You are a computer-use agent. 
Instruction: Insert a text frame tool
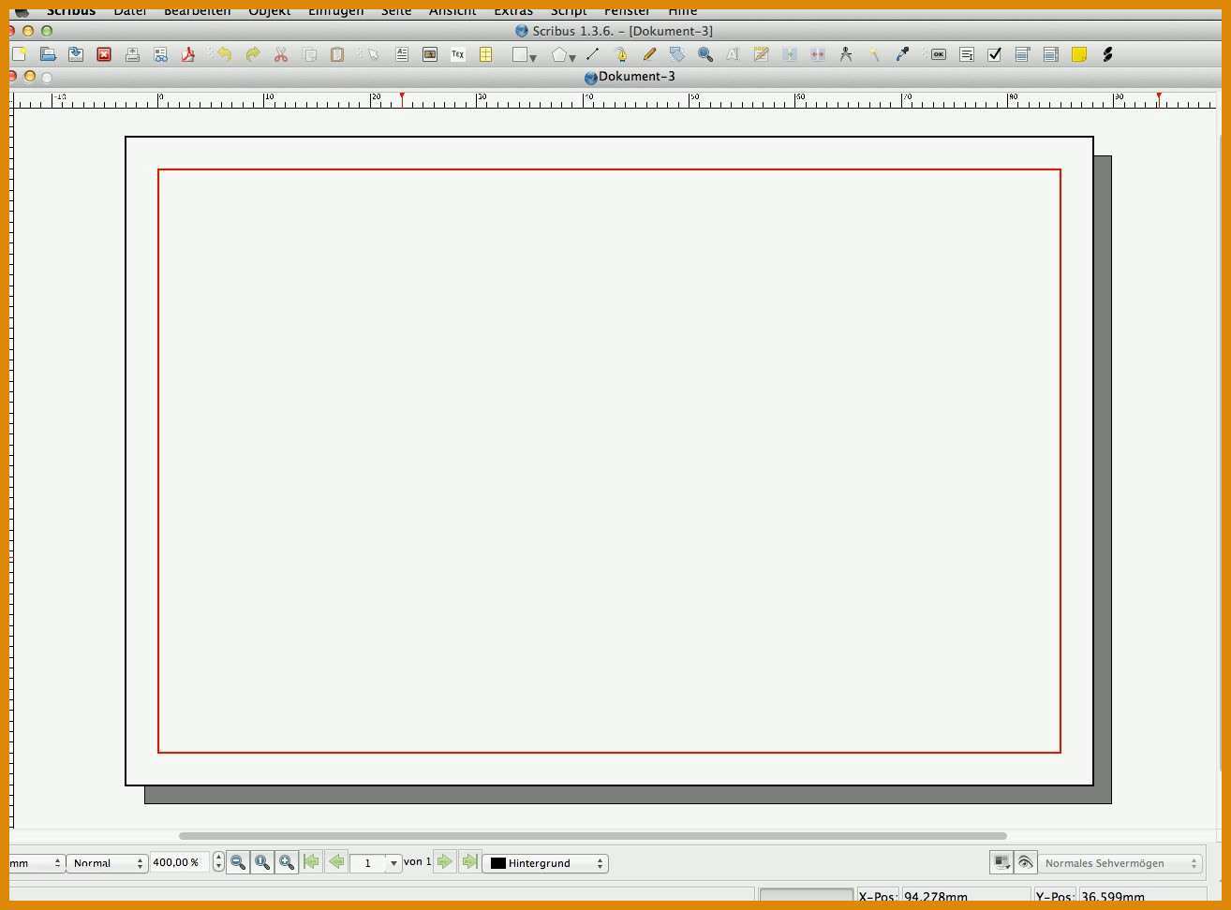402,54
